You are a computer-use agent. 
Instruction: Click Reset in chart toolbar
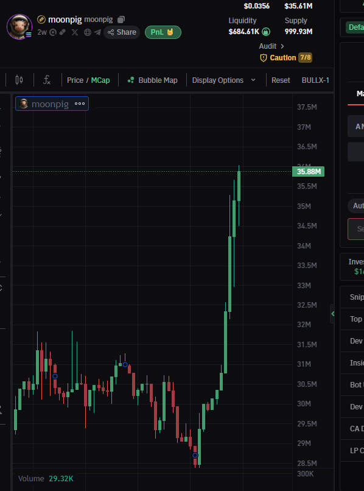(281, 80)
